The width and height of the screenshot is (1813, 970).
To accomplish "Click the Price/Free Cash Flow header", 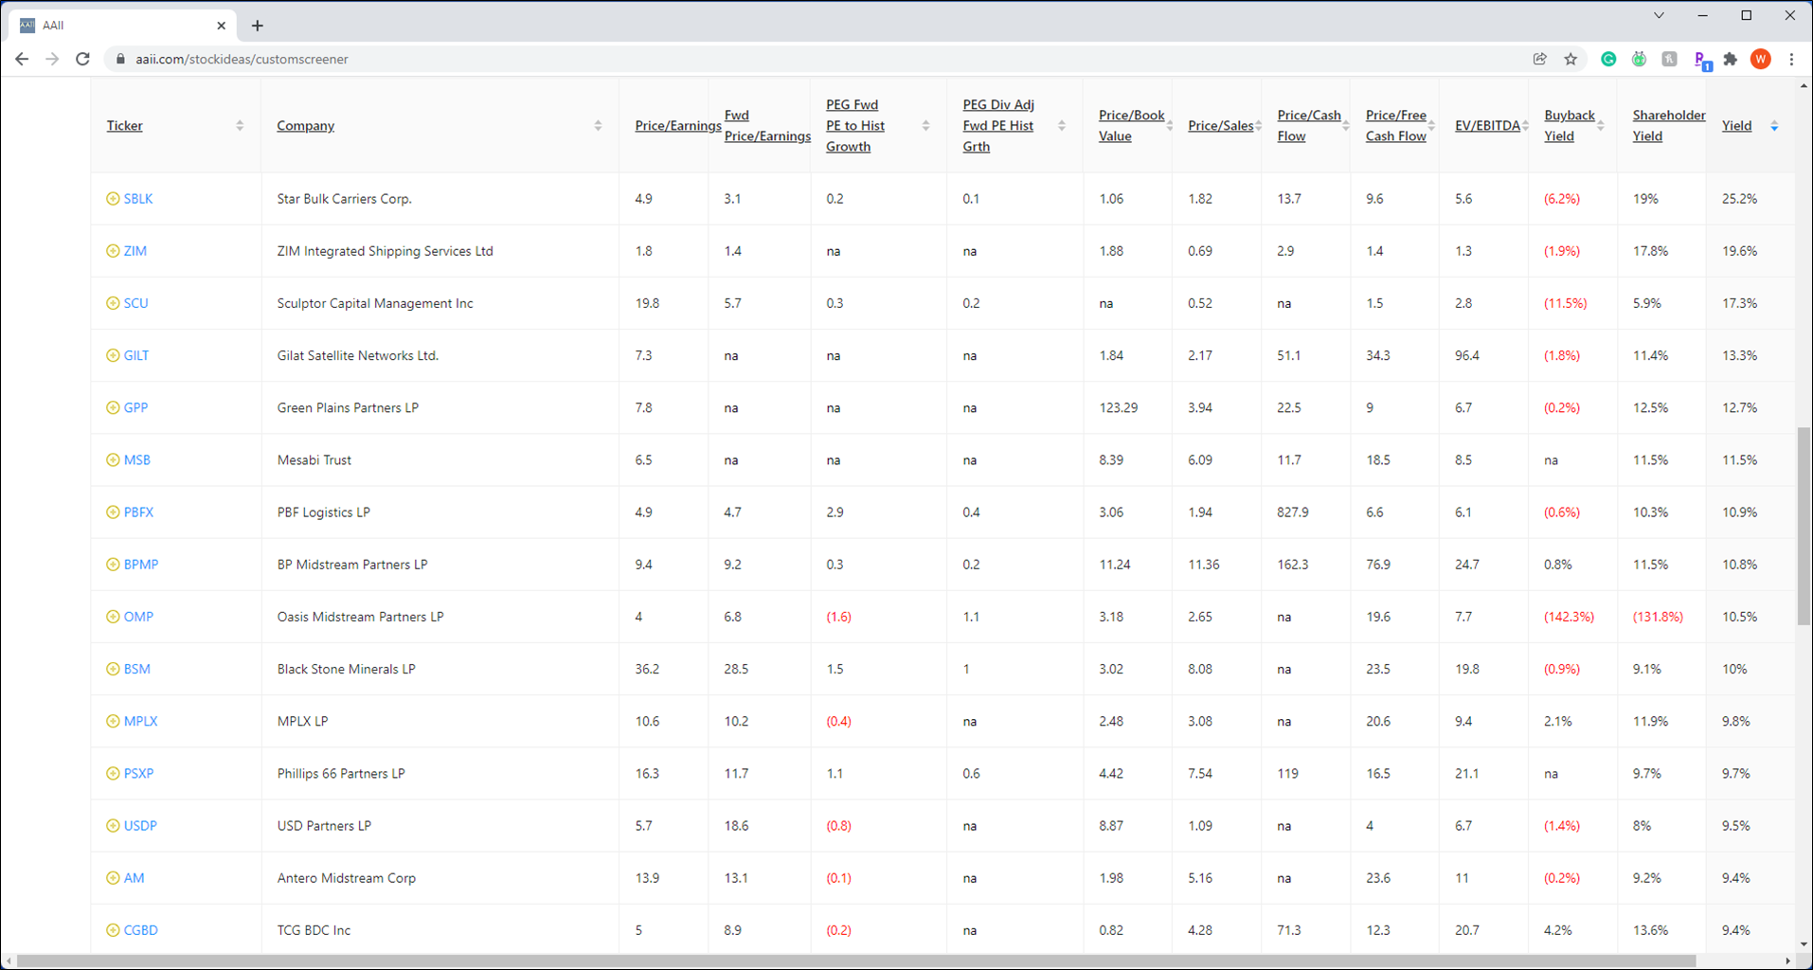I will (1395, 126).
